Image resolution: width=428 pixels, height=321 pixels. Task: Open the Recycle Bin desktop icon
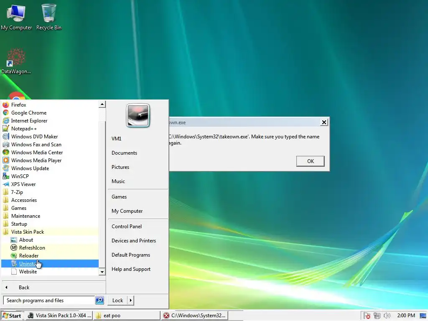(49, 17)
